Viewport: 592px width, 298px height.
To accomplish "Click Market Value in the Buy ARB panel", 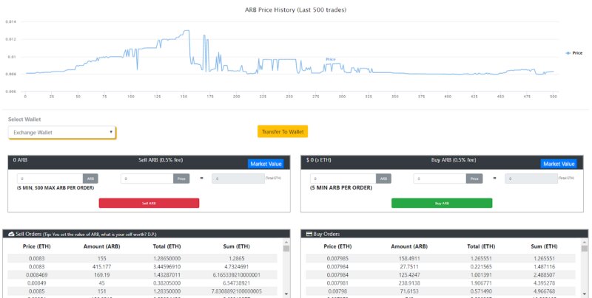I will [x=559, y=164].
